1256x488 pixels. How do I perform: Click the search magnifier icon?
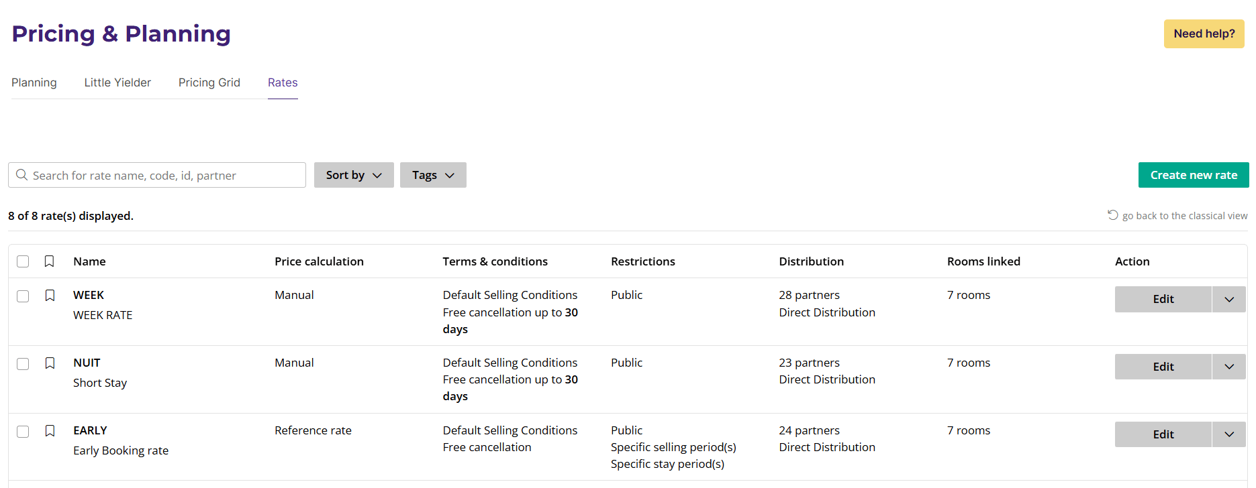pyautogui.click(x=22, y=175)
